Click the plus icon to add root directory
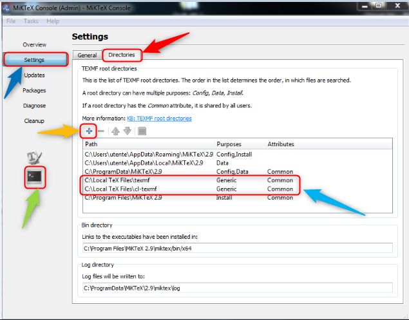Screen dimensions: 409x320 pos(89,131)
